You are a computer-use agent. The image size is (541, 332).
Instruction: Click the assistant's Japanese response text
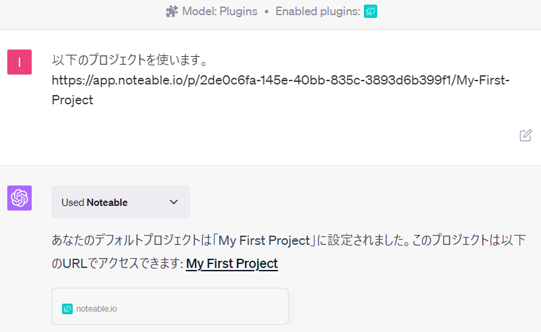[132, 240]
